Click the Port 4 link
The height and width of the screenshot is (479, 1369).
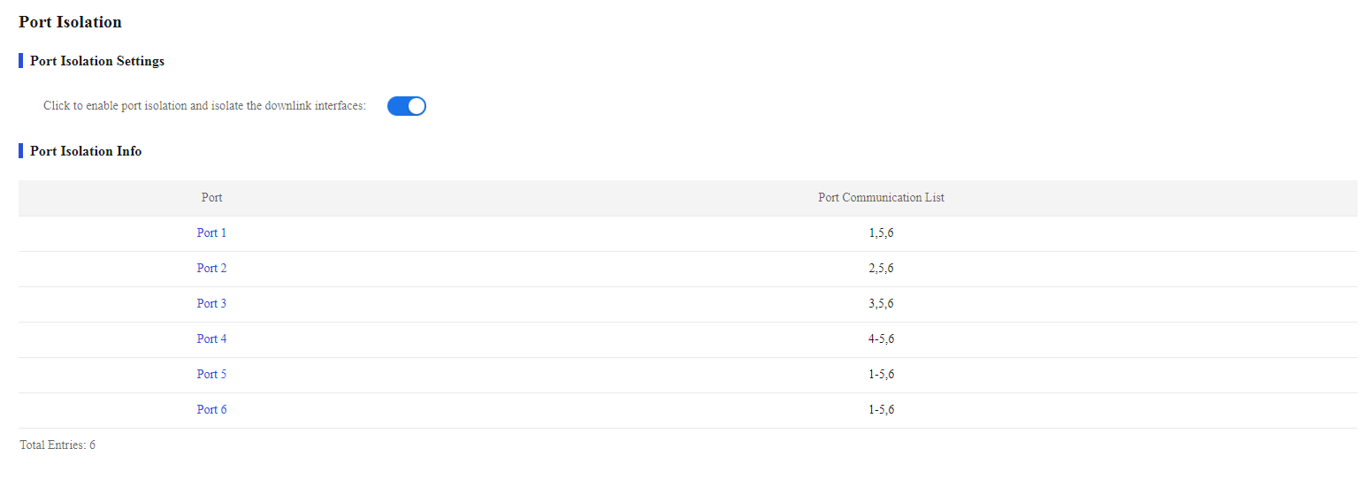211,339
